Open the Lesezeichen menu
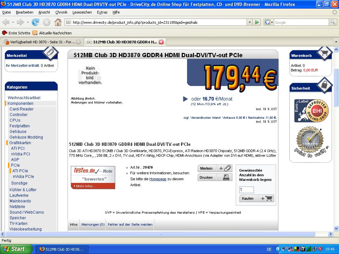Viewport: 339px width, 254px height. click(x=82, y=12)
